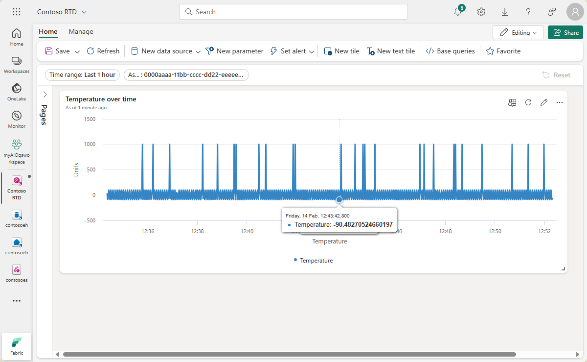Open explore data on the Temperature tile

pyautogui.click(x=512, y=102)
